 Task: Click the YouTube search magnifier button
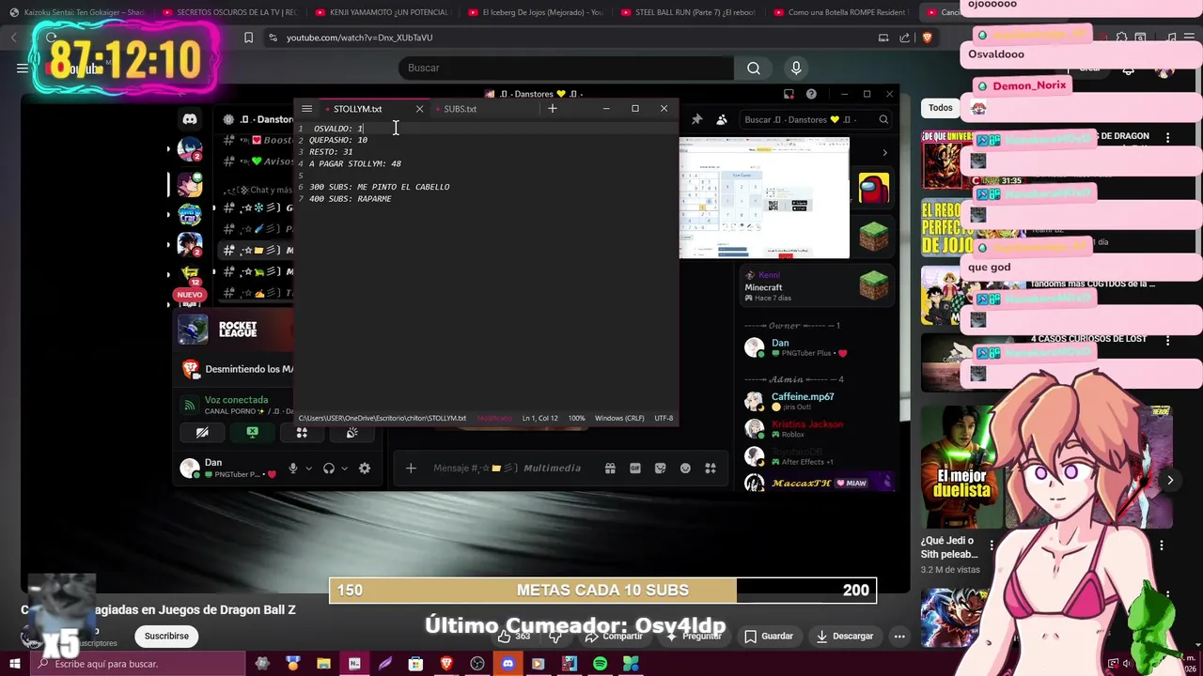[754, 68]
